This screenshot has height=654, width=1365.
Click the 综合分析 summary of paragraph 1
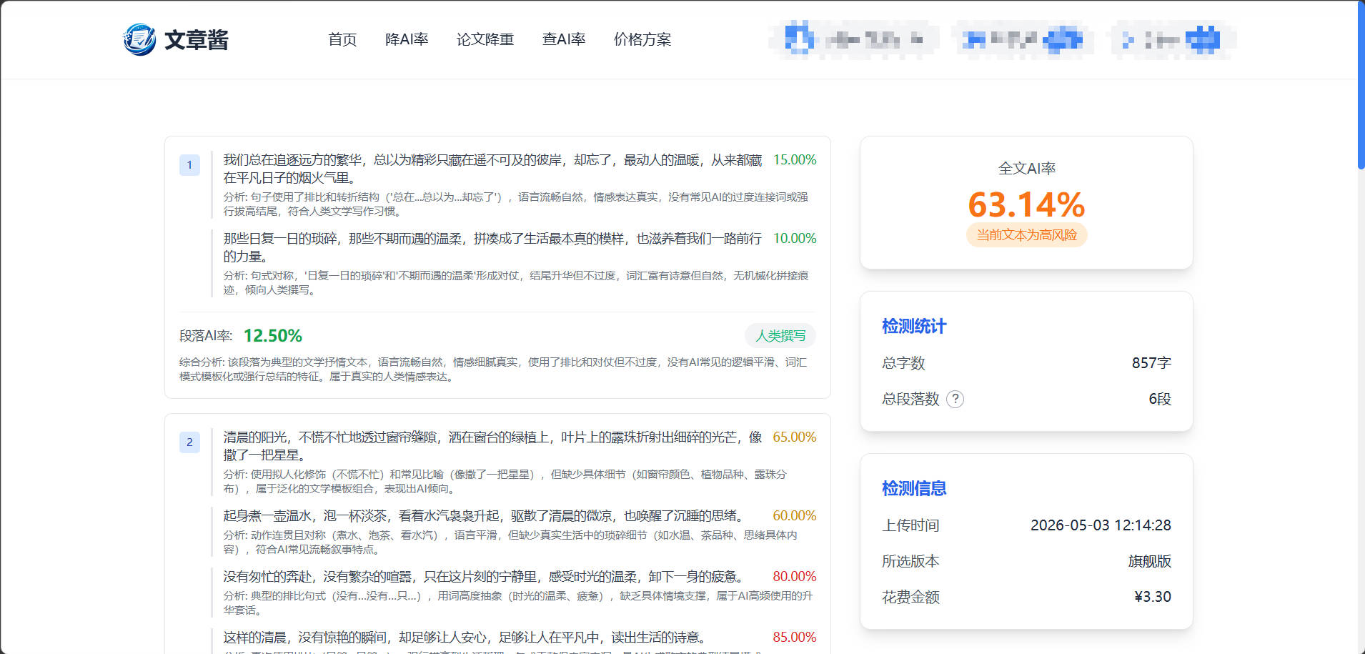point(493,370)
